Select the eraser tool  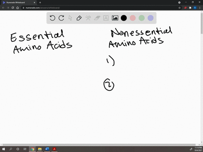97,18
